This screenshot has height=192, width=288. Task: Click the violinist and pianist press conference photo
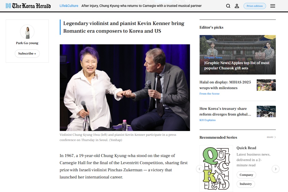[125, 87]
